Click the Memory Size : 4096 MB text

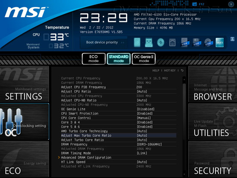[x=153, y=28]
